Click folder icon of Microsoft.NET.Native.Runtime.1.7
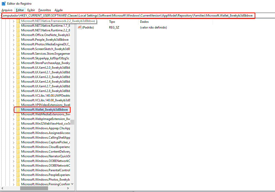 coord(18,26)
